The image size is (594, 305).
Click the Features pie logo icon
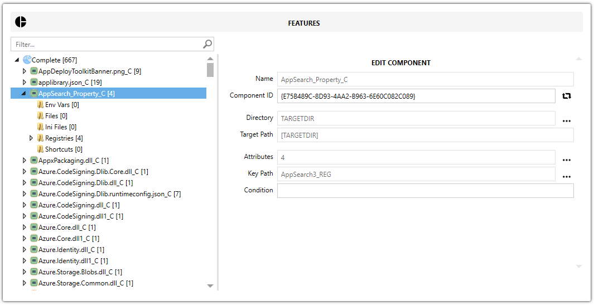tap(21, 22)
